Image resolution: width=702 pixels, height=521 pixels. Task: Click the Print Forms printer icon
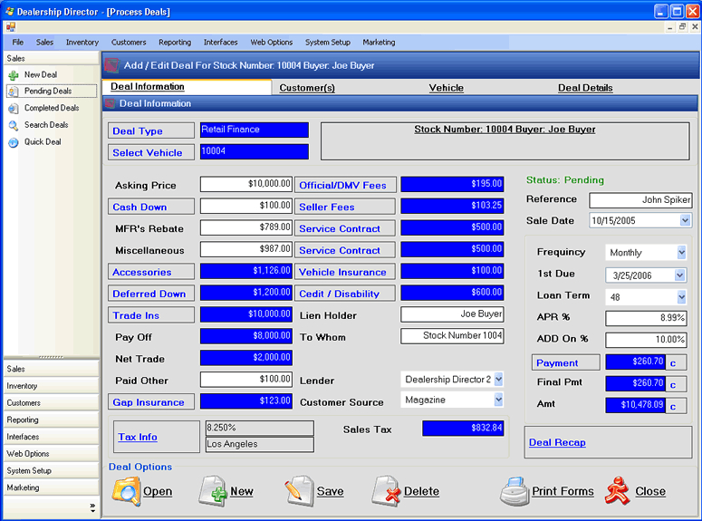[x=514, y=491]
